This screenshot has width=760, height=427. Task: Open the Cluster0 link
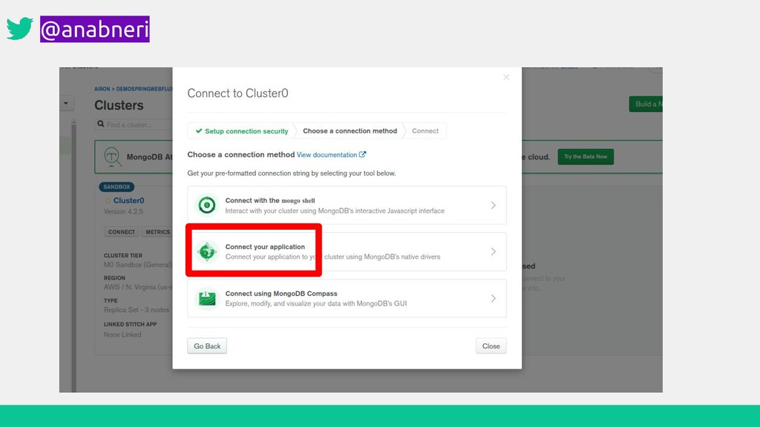pos(128,200)
